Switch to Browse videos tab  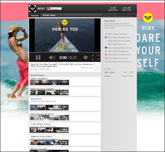(49, 15)
